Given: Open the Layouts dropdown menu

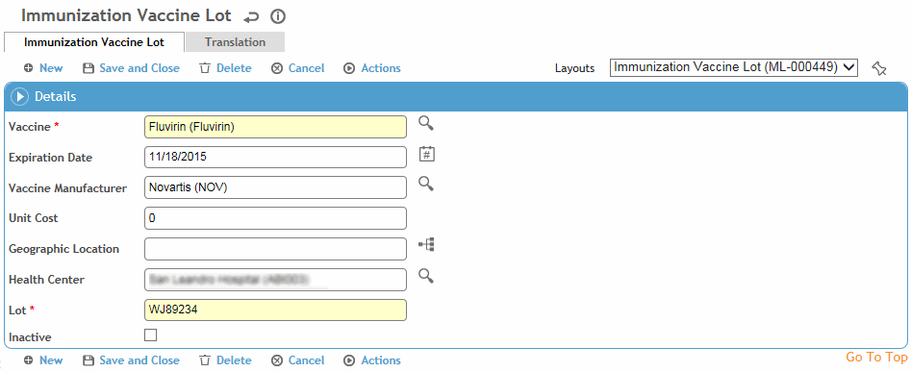Looking at the screenshot, I should pyautogui.click(x=734, y=67).
